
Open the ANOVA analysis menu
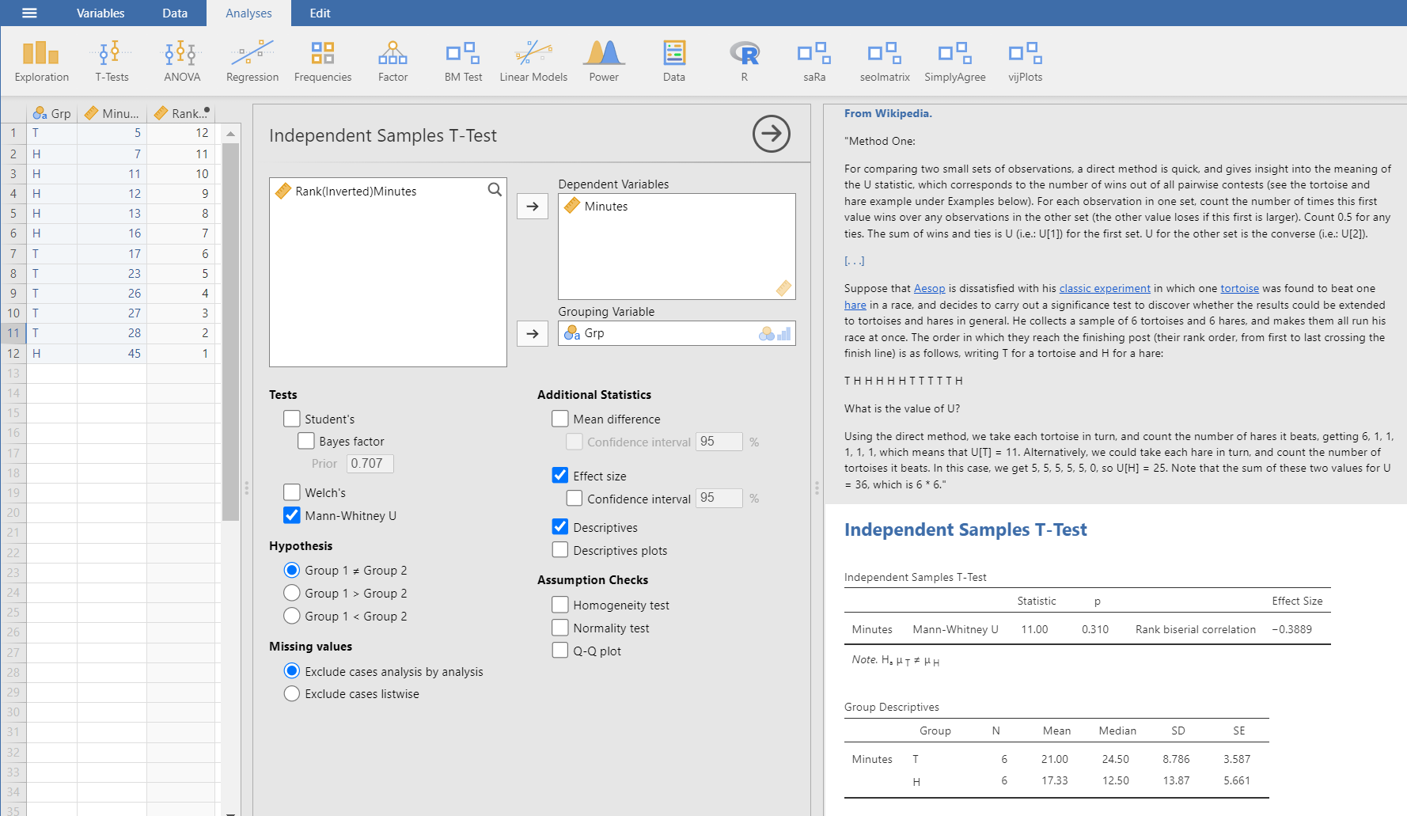(182, 61)
